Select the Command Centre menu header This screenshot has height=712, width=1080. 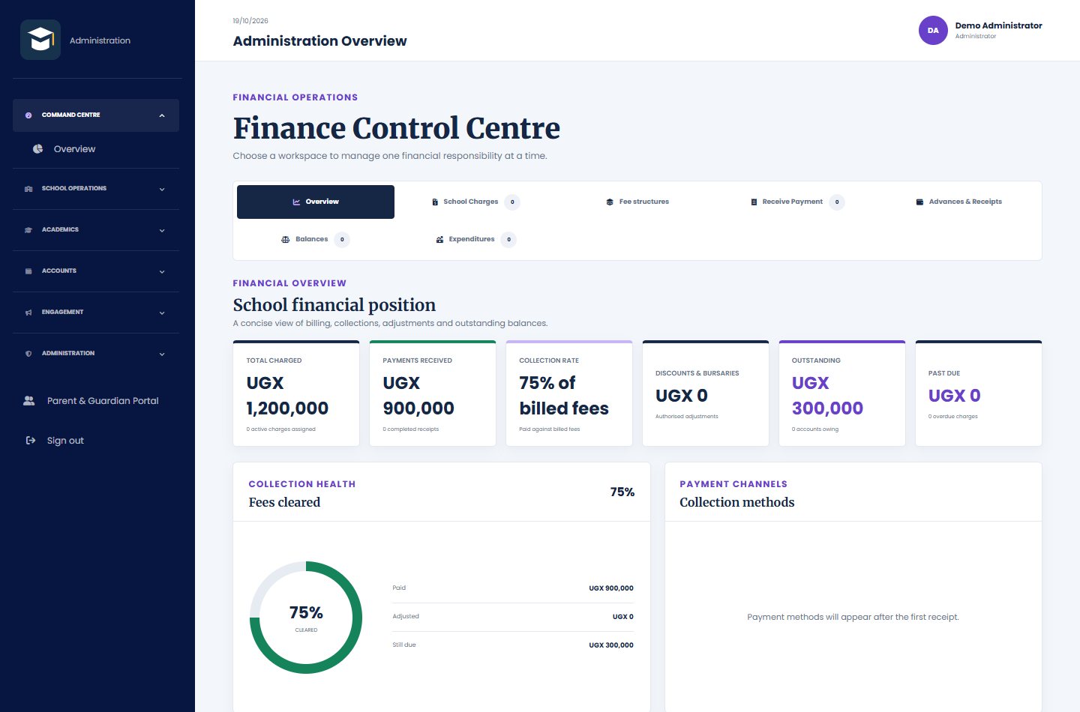96,115
